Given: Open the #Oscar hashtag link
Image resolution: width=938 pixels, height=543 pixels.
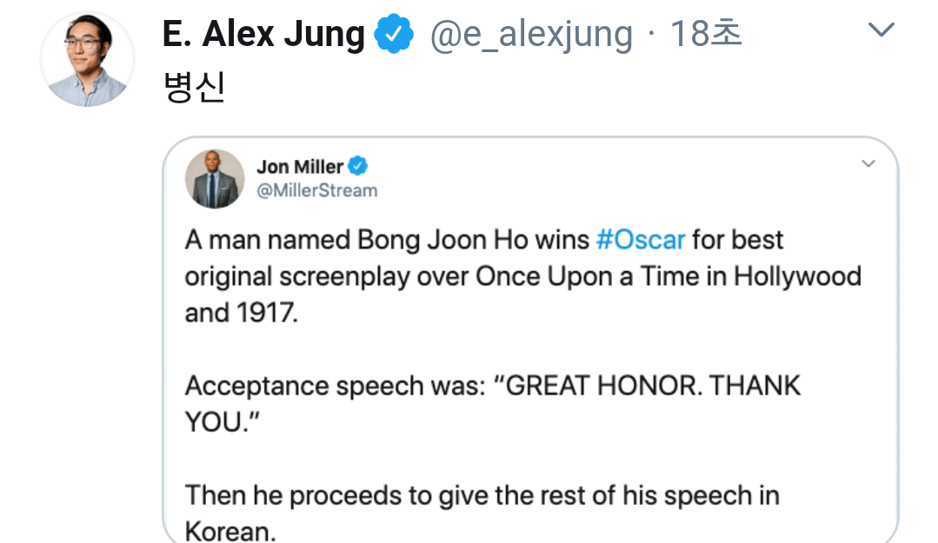Looking at the screenshot, I should click(x=641, y=239).
